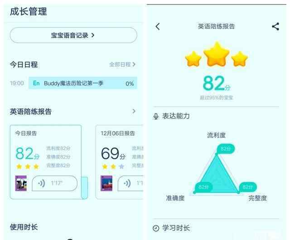Screen dimensions: 290x240
Task: Tap the 流利度 82分 badge on chart
Action: point(226,149)
